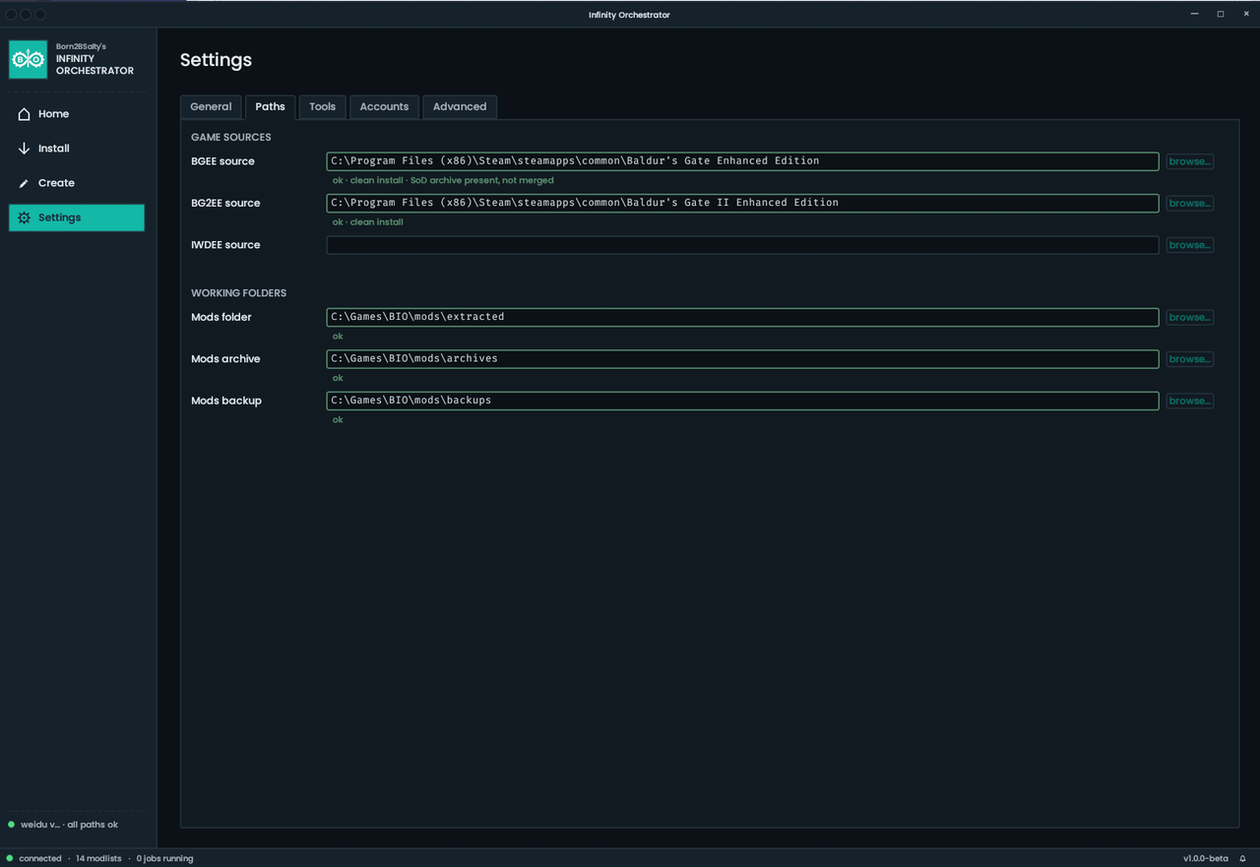Click the green connected status dot
This screenshot has height=867, width=1260.
click(x=11, y=858)
